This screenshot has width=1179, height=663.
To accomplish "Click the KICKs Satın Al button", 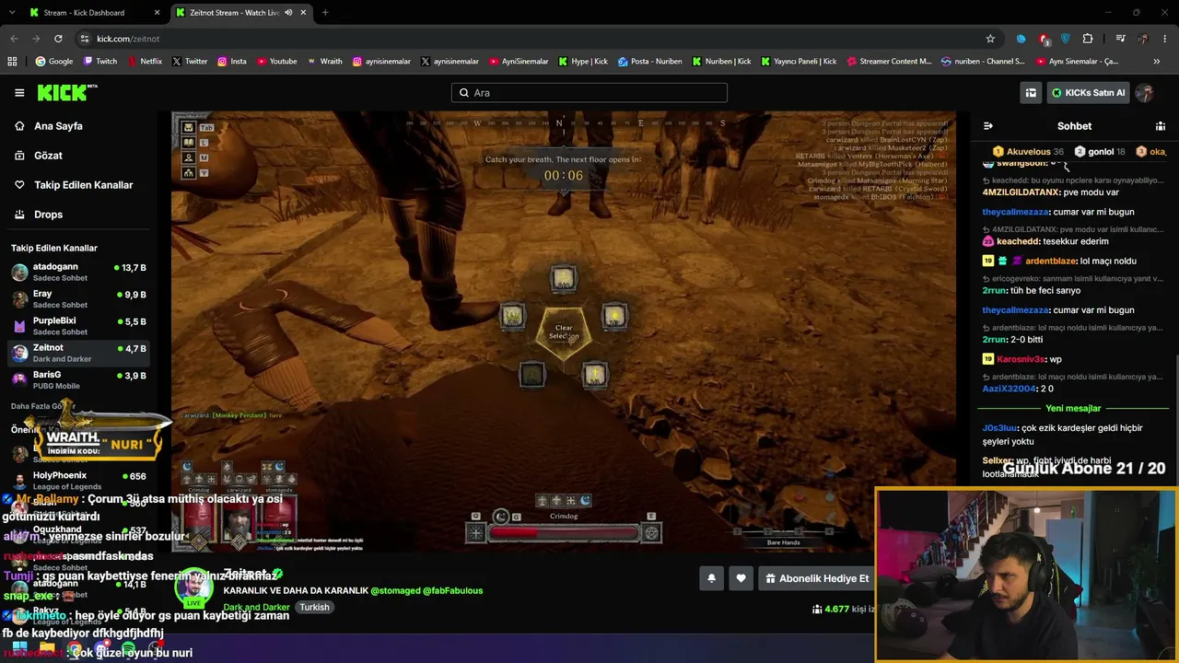I will (x=1088, y=92).
